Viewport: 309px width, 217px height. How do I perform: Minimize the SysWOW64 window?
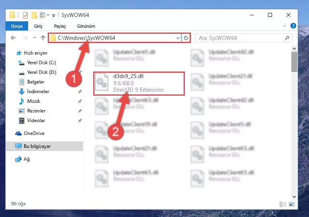[252, 15]
